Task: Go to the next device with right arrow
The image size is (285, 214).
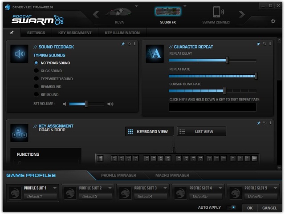Action: (242, 14)
